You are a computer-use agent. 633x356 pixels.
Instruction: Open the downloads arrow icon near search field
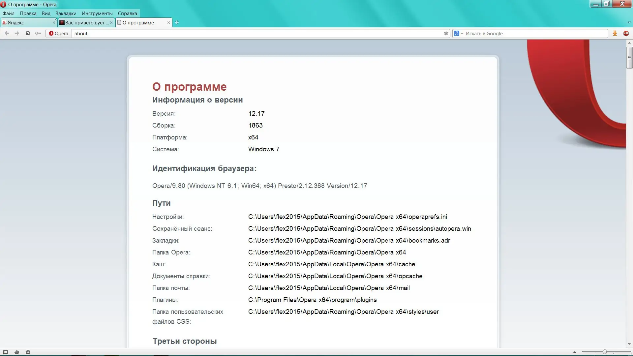(615, 33)
